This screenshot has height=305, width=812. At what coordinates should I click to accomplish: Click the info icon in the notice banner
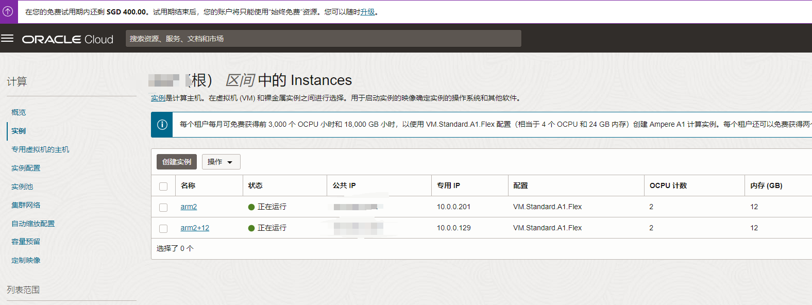(x=162, y=125)
